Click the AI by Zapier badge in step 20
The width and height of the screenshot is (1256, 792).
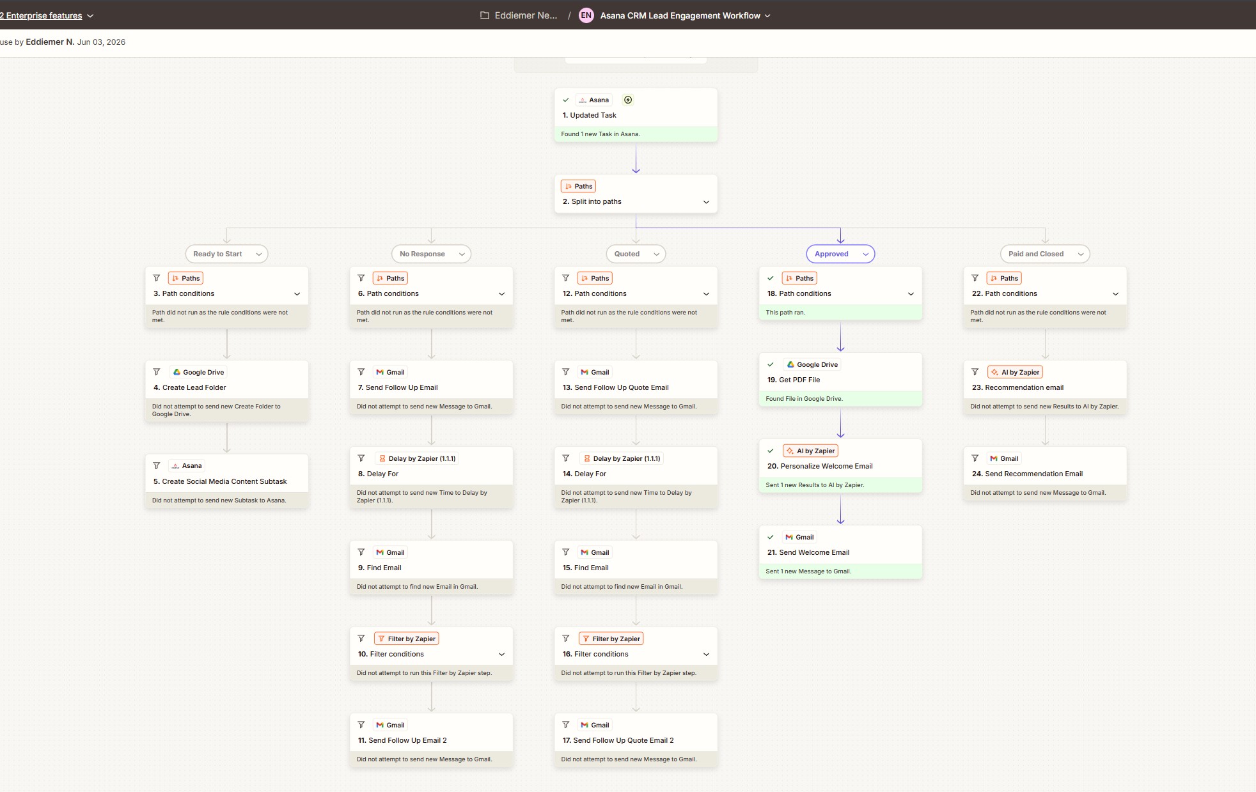810,451
